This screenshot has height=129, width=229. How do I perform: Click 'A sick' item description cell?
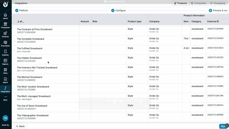(187, 48)
